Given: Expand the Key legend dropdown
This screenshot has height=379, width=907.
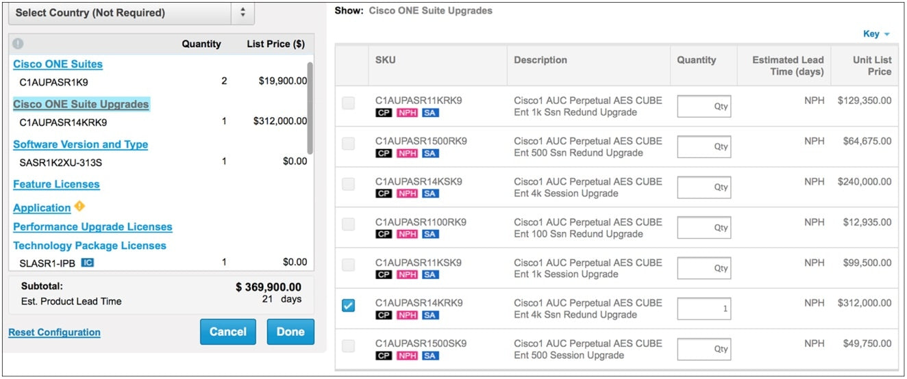Looking at the screenshot, I should pyautogui.click(x=875, y=34).
